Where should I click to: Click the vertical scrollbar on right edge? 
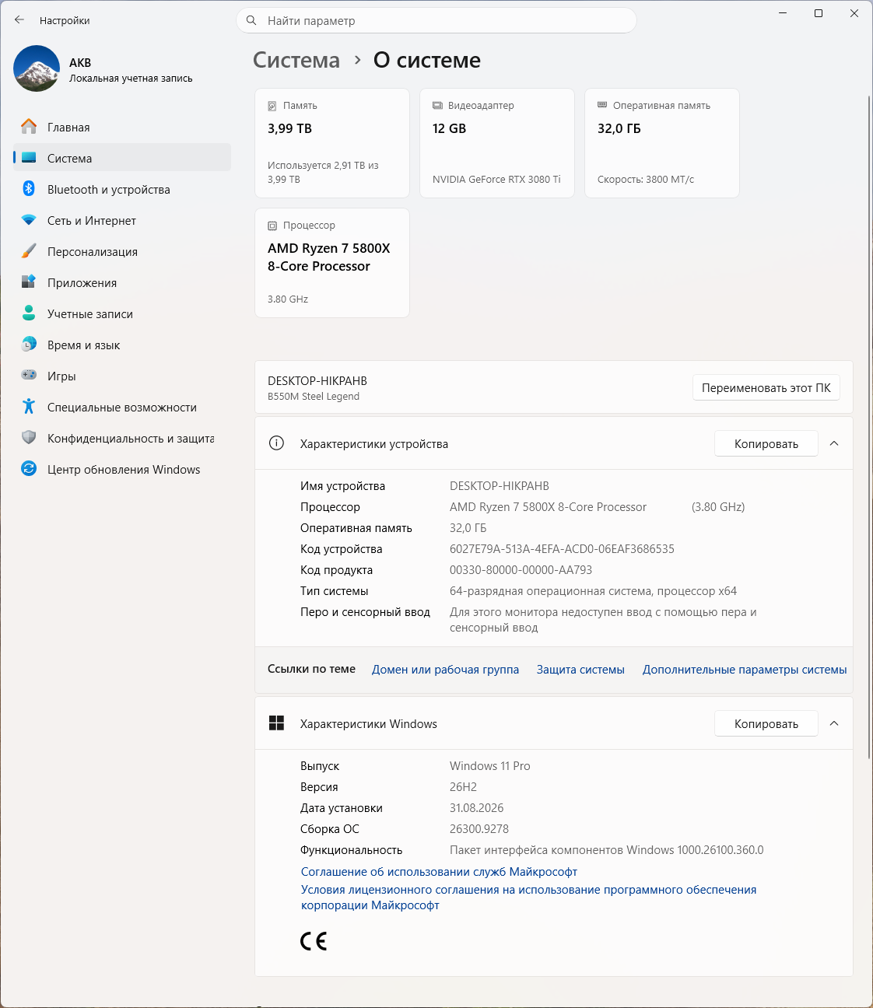coord(869,426)
